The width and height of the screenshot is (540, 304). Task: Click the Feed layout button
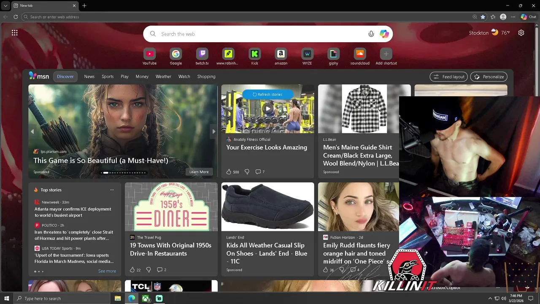click(449, 77)
